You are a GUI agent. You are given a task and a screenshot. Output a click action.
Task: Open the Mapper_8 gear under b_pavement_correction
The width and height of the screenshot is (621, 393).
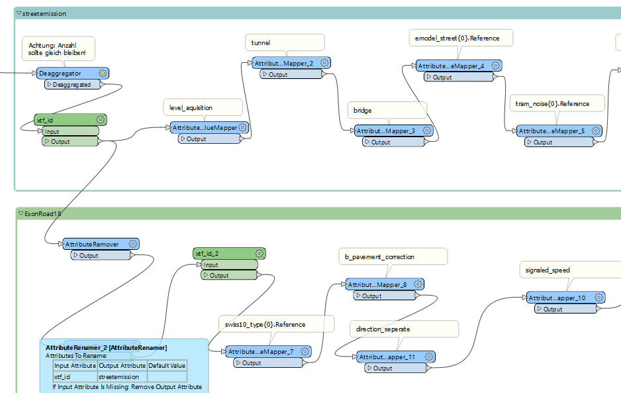(x=417, y=284)
